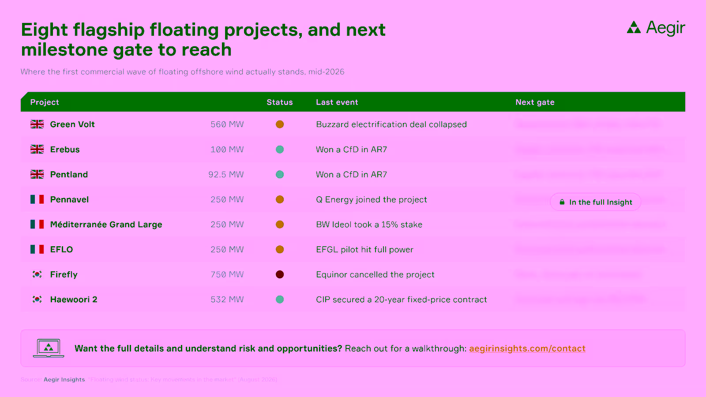The image size is (706, 397).
Task: Click the flag beside Méditerranée Grand Large
Action: (37, 225)
